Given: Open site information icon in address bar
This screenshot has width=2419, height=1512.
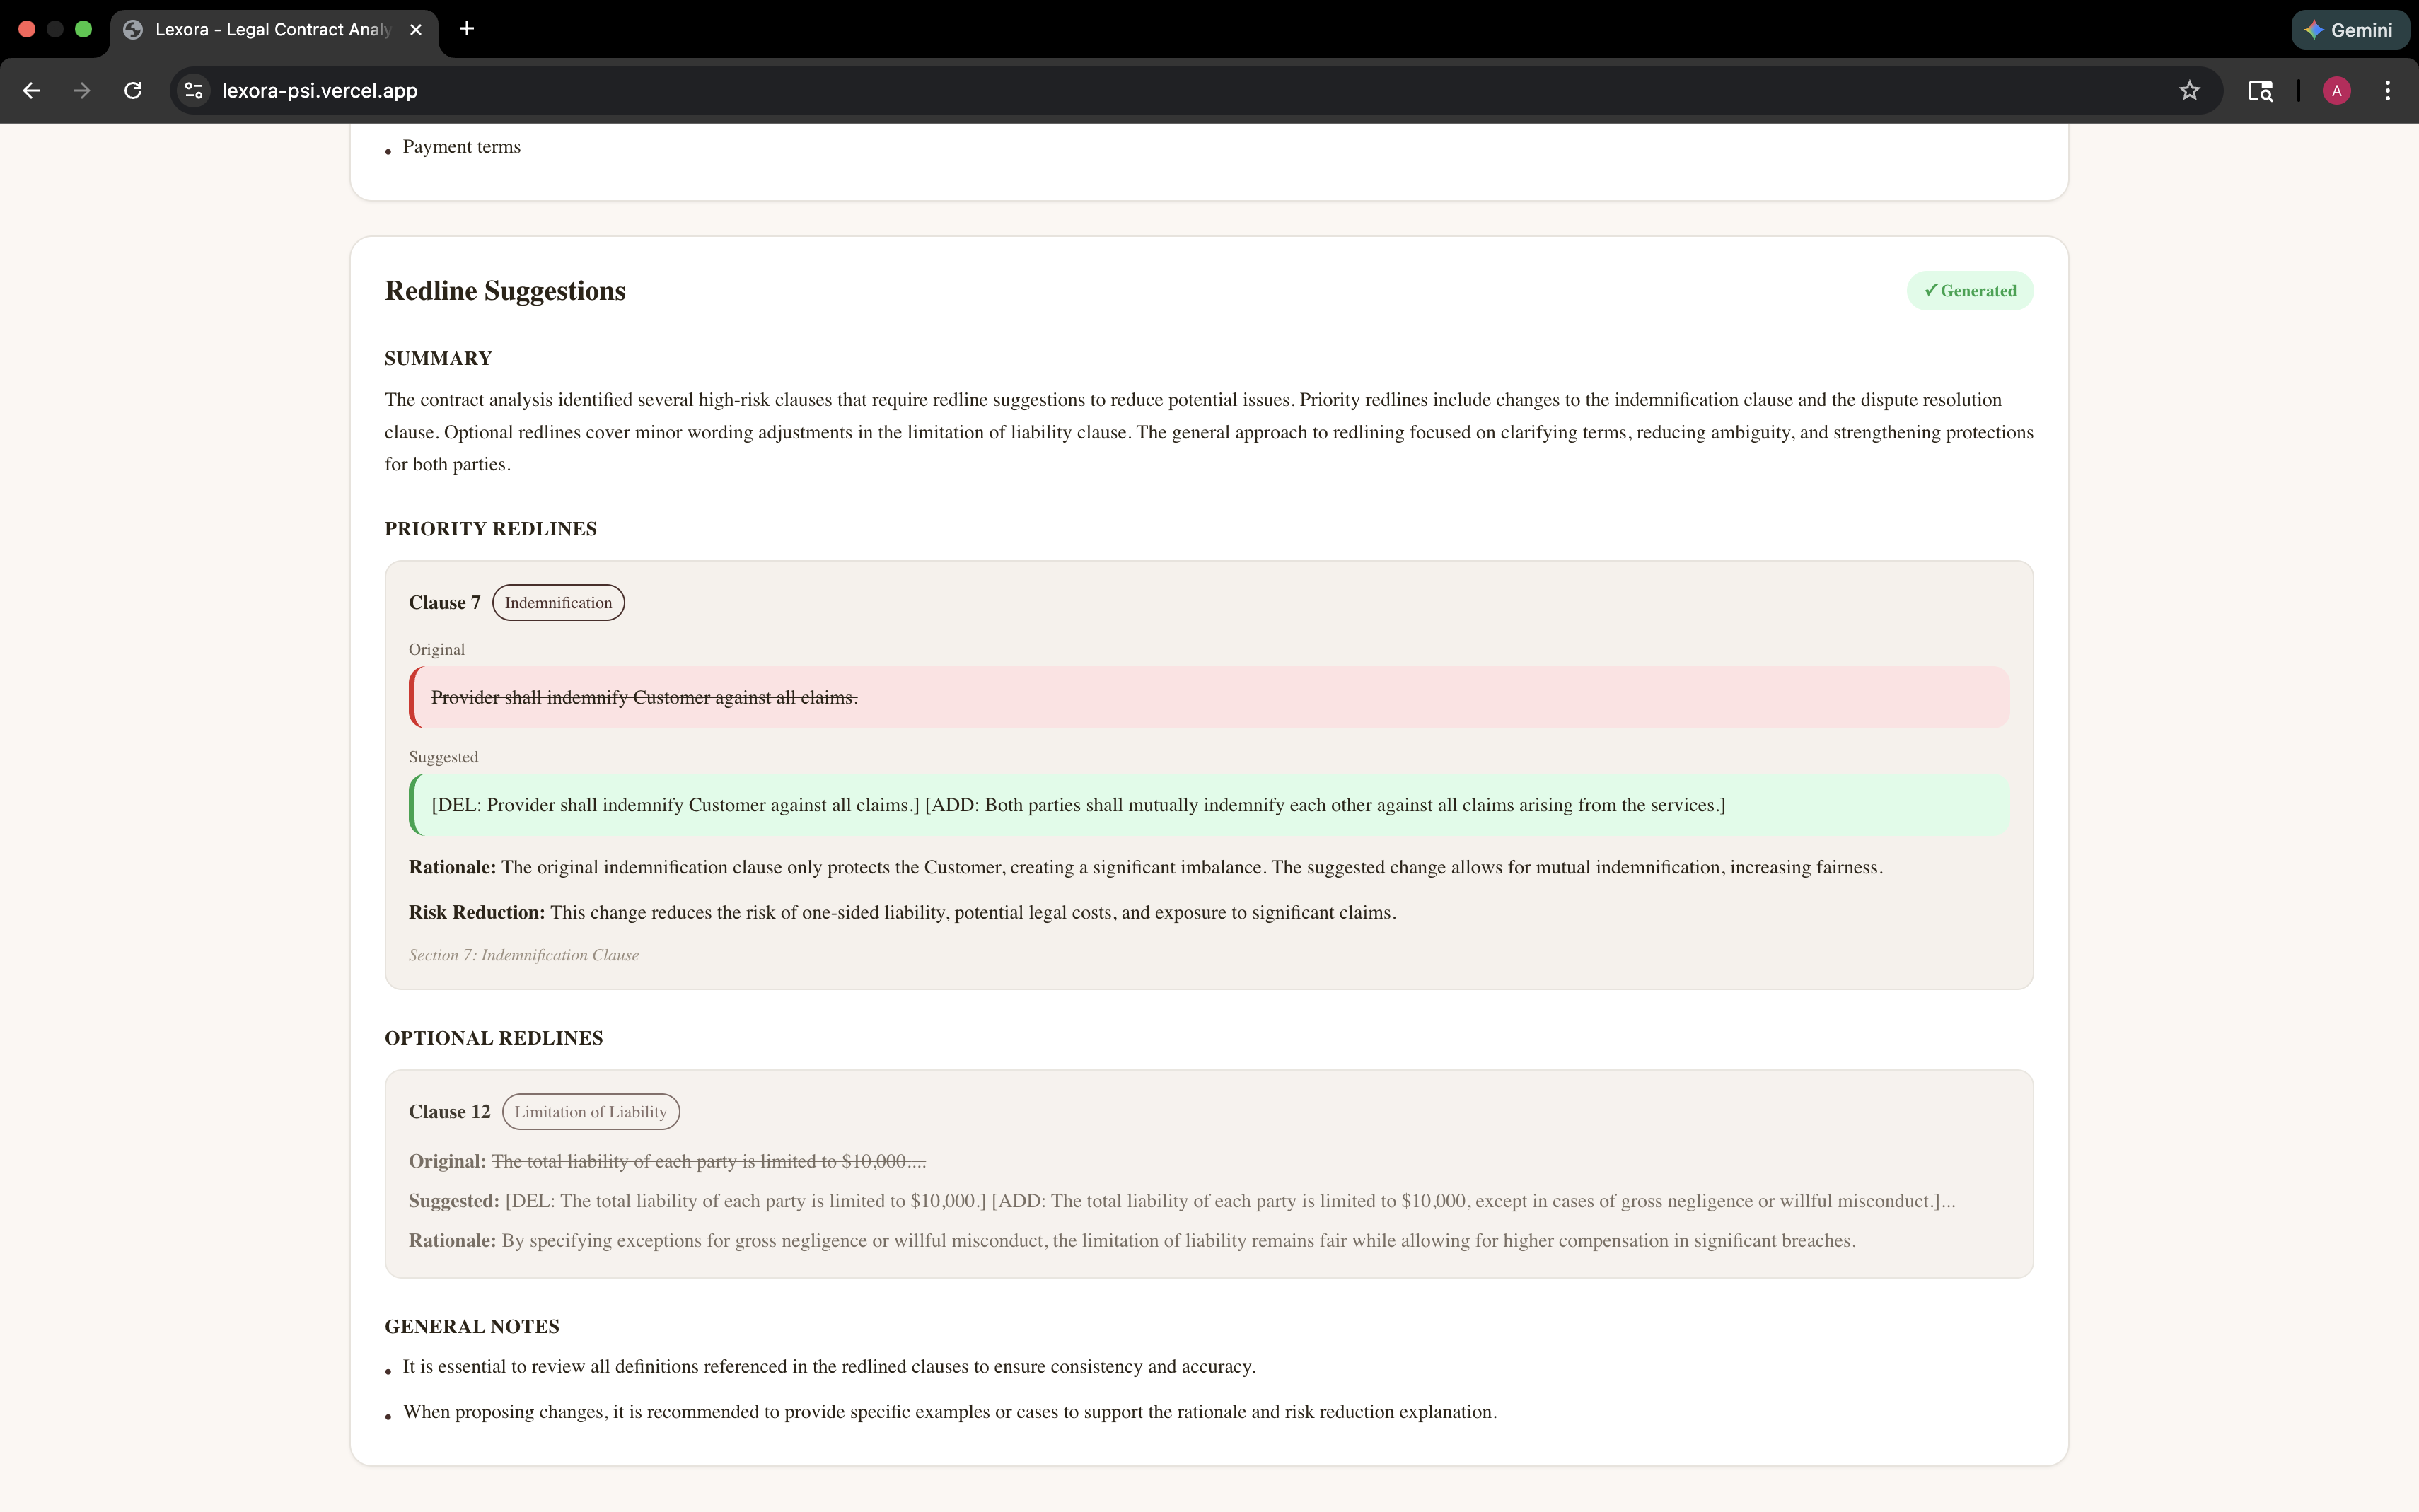Looking at the screenshot, I should coord(194,91).
